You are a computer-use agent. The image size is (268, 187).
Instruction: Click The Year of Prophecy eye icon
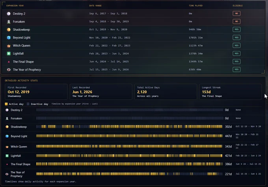pos(9,70)
